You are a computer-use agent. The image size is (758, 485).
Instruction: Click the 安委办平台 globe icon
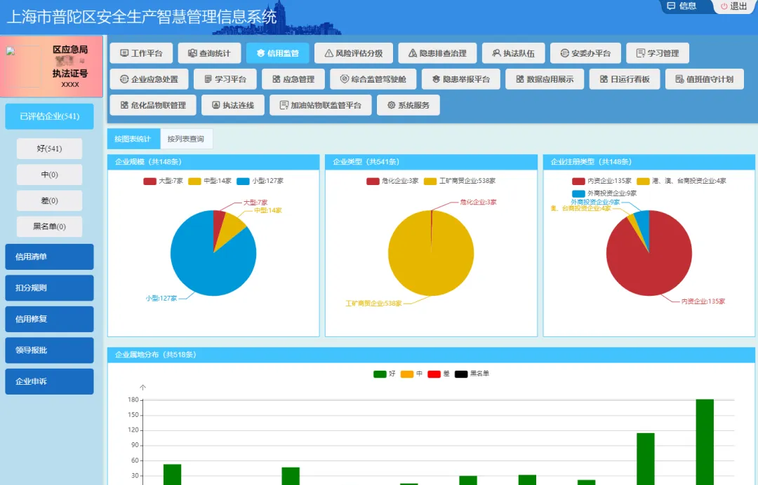pos(564,53)
